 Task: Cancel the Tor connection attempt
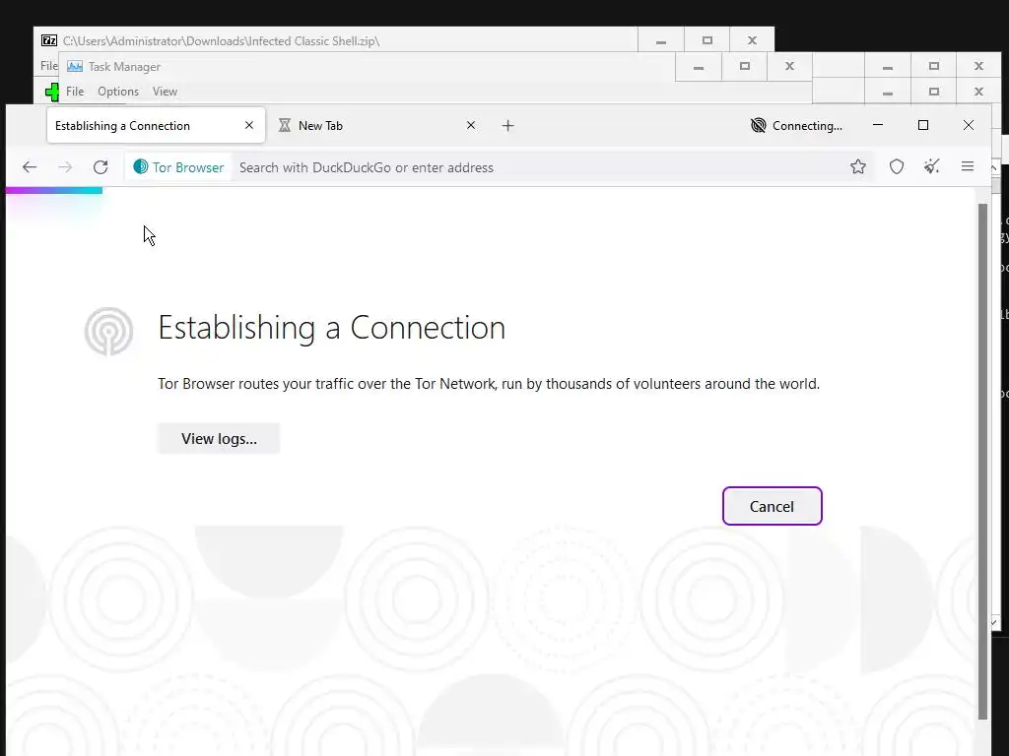(x=772, y=506)
